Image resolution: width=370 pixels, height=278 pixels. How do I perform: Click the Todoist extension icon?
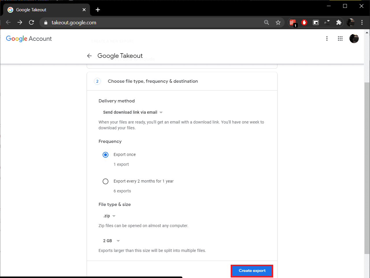click(x=293, y=23)
